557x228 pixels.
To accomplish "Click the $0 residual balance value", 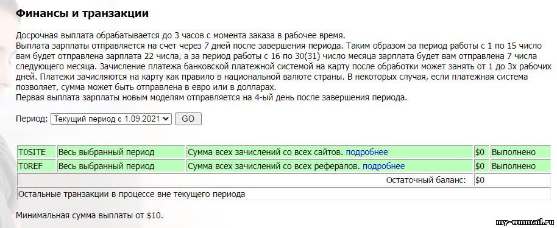I will click(480, 180).
